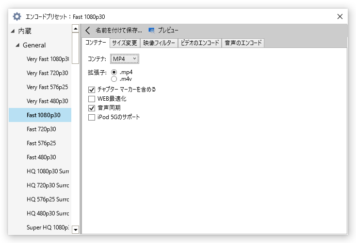Select the Fast 720p30 preset
Screen dimensions: 356x243
pos(40,129)
